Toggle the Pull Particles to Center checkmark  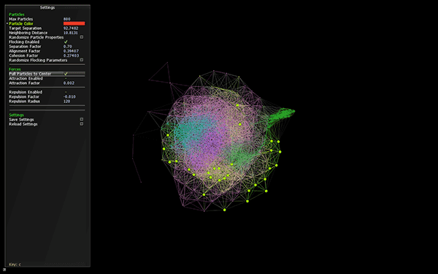(x=66, y=74)
